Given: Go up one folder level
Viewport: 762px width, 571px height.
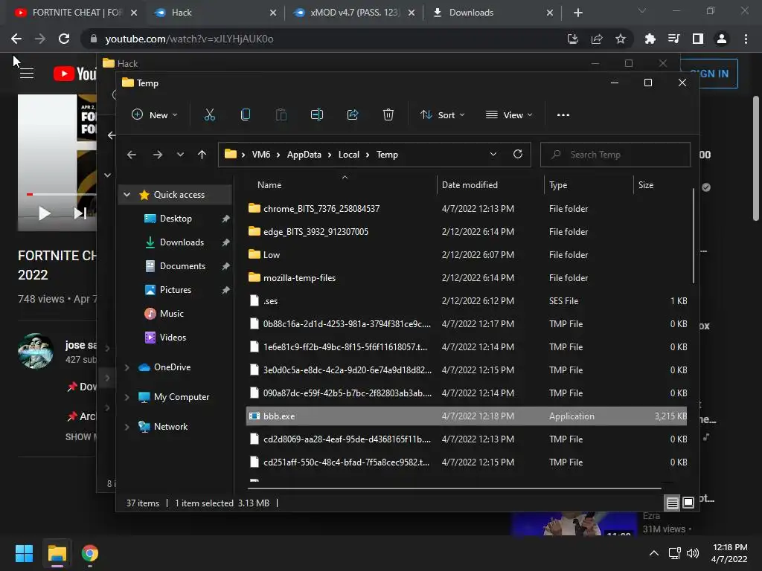Looking at the screenshot, I should pos(202,155).
